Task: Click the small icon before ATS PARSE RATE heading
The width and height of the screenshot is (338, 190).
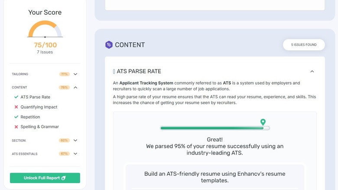Action: click(114, 72)
